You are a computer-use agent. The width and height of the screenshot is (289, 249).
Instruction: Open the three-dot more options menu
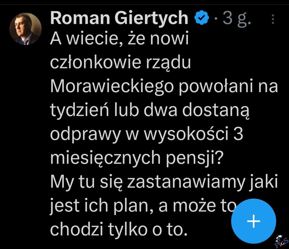273,19
